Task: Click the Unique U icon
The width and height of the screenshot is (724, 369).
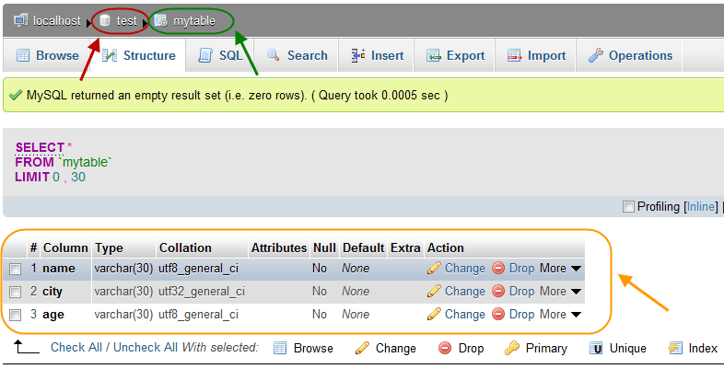Action: click(x=597, y=348)
